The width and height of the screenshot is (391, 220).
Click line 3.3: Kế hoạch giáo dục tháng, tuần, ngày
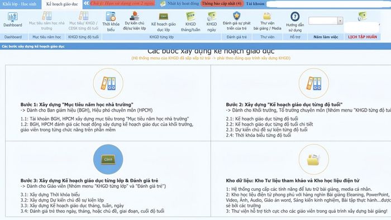point(72,205)
